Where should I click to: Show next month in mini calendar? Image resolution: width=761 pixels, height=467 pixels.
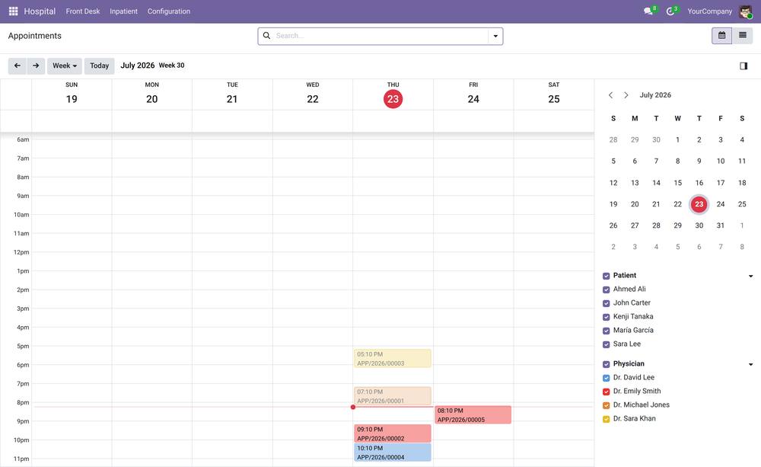pos(626,95)
